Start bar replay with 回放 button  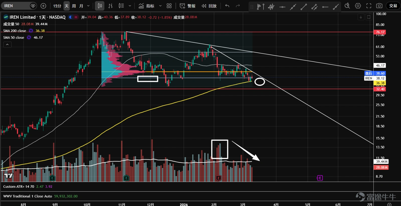(x=209, y=6)
